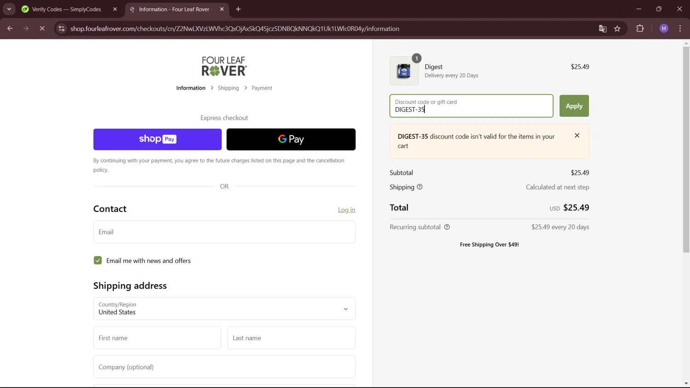The width and height of the screenshot is (690, 388).
Task: Expand the Country/Region dropdown
Action: click(224, 308)
